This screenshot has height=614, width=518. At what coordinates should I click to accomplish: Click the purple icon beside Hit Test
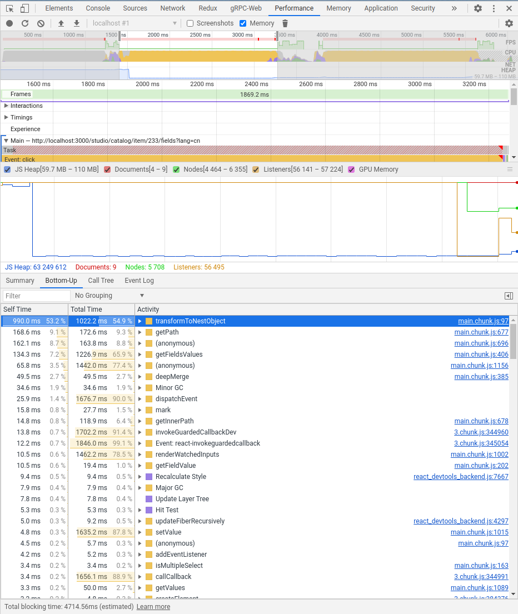point(149,510)
